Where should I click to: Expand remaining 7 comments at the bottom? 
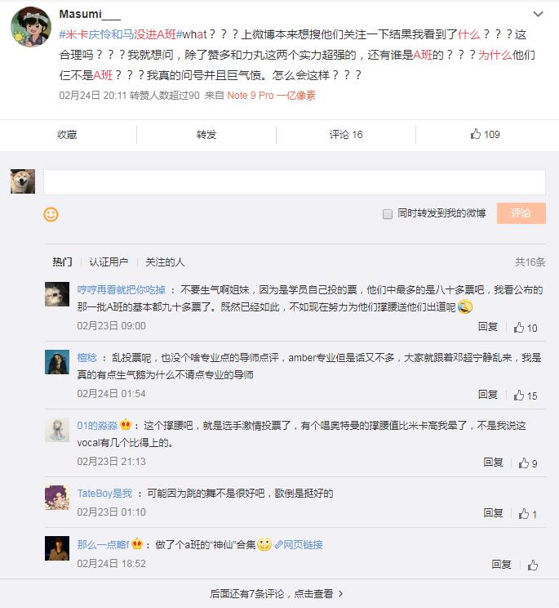point(279,594)
